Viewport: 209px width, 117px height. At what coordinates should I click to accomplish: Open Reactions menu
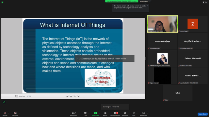click(x=125, y=114)
